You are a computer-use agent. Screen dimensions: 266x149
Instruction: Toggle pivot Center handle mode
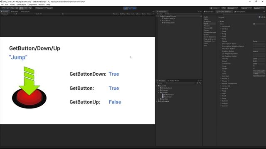coord(39,8)
